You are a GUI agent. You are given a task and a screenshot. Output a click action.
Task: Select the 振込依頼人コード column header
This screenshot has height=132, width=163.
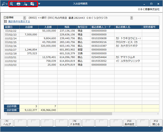(102, 27)
